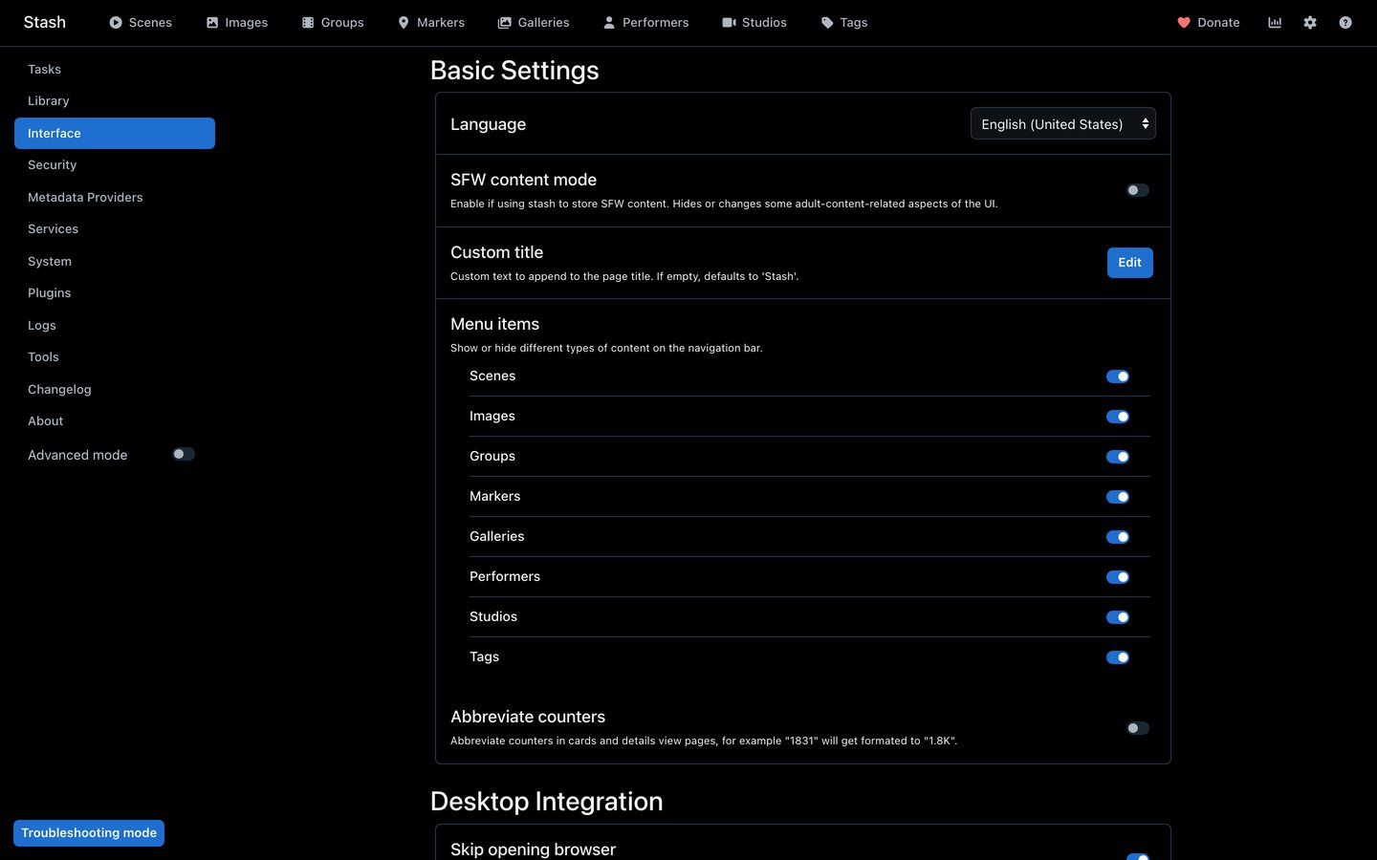The width and height of the screenshot is (1377, 860).
Task: Disable the Performers menu item switch
Action: coord(1118,577)
